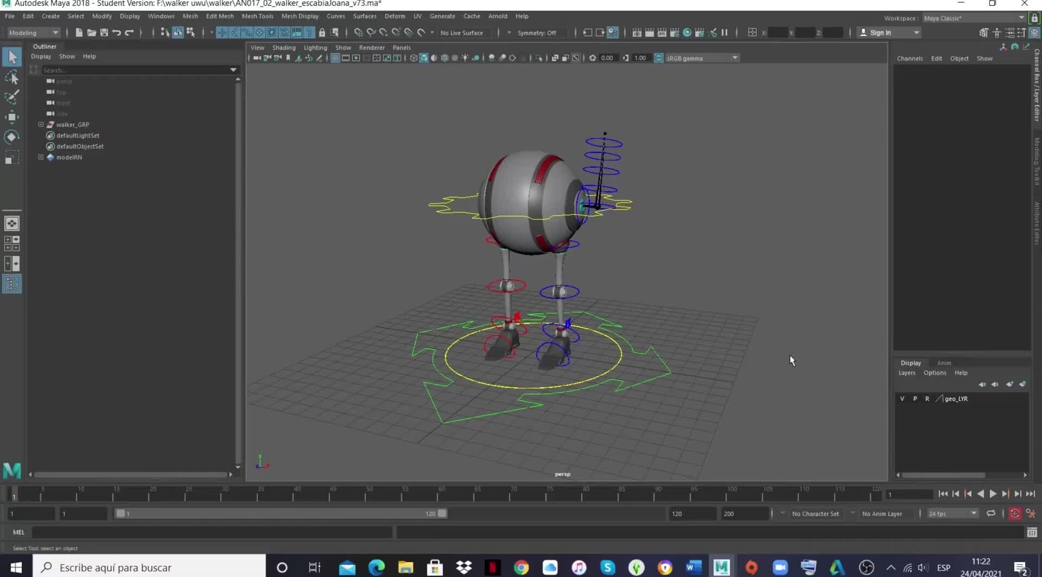Select the Rotate tool in the toolbox
This screenshot has width=1042, height=577.
[x=12, y=137]
